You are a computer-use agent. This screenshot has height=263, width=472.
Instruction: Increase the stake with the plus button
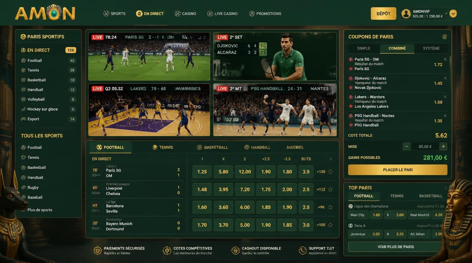pyautogui.click(x=443, y=147)
